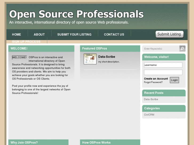Screen dimensions: 194x145
Task: Open Data-Scribe under Recent Posts
Action: coord(151,99)
